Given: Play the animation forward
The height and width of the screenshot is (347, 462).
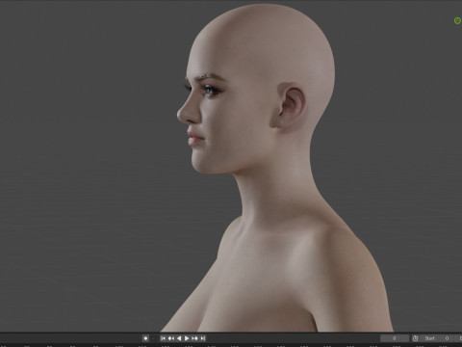Looking at the screenshot, I should pos(187,338).
